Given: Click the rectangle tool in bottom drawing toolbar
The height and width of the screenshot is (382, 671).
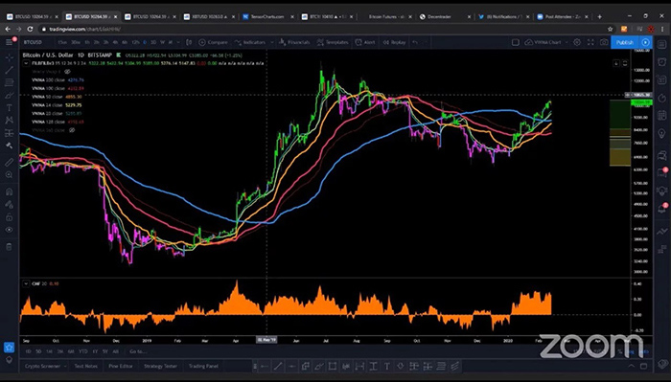Looking at the screenshot, I should tap(333, 366).
